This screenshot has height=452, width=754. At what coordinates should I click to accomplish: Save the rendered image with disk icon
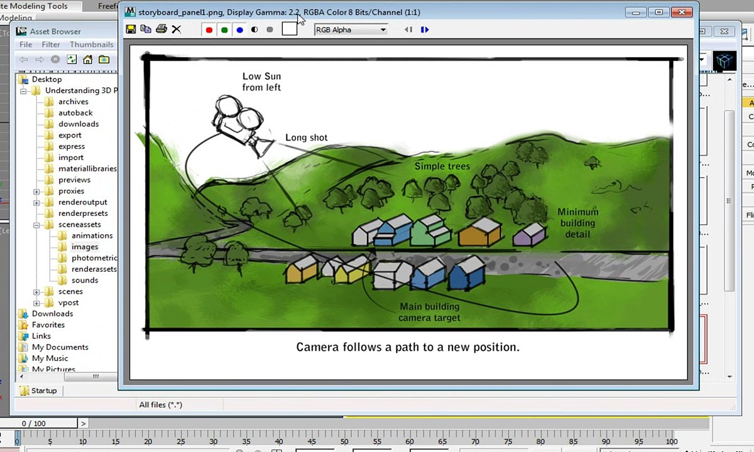pyautogui.click(x=131, y=30)
